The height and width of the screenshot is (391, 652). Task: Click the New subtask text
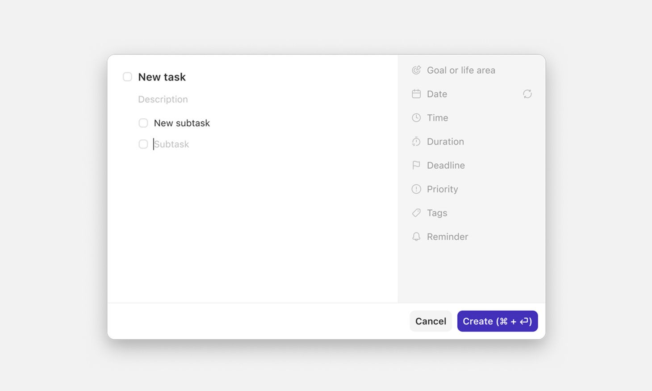coord(182,123)
